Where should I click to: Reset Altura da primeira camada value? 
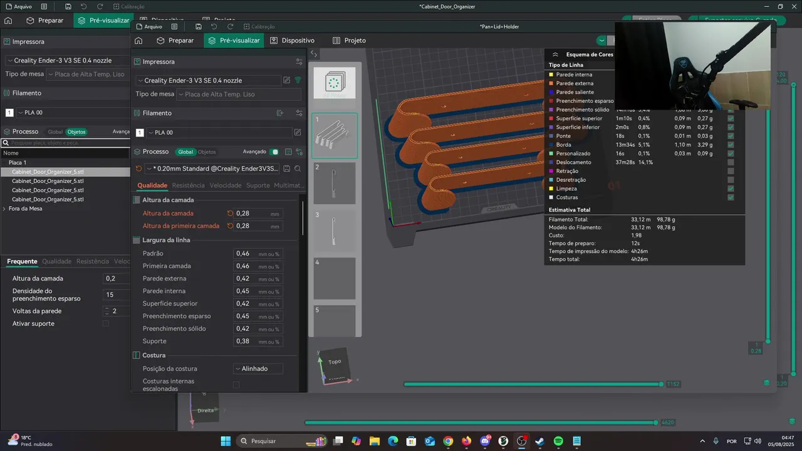(230, 226)
